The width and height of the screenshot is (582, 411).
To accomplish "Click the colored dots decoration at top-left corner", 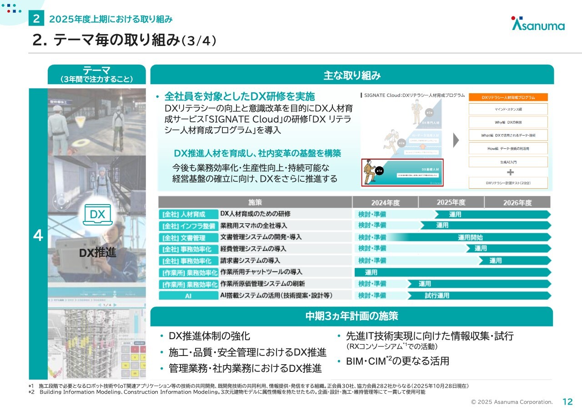I will point(11,8).
